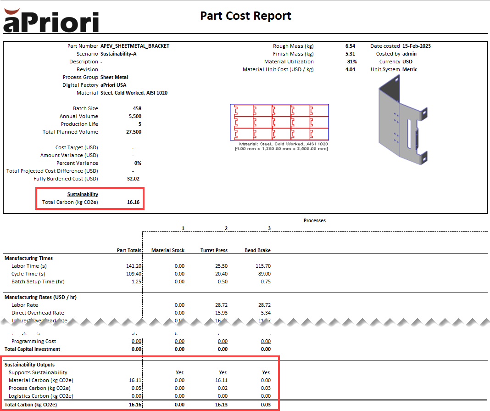Click Percent Variance value 0%
This screenshot has height=411, width=490.
138,163
